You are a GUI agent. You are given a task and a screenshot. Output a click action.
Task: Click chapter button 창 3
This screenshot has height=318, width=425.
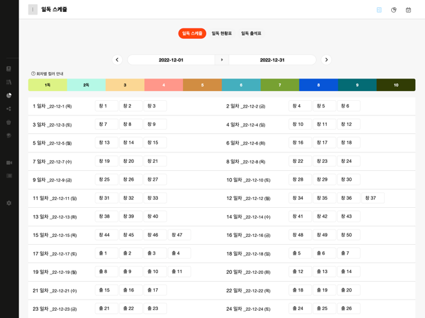(x=155, y=106)
